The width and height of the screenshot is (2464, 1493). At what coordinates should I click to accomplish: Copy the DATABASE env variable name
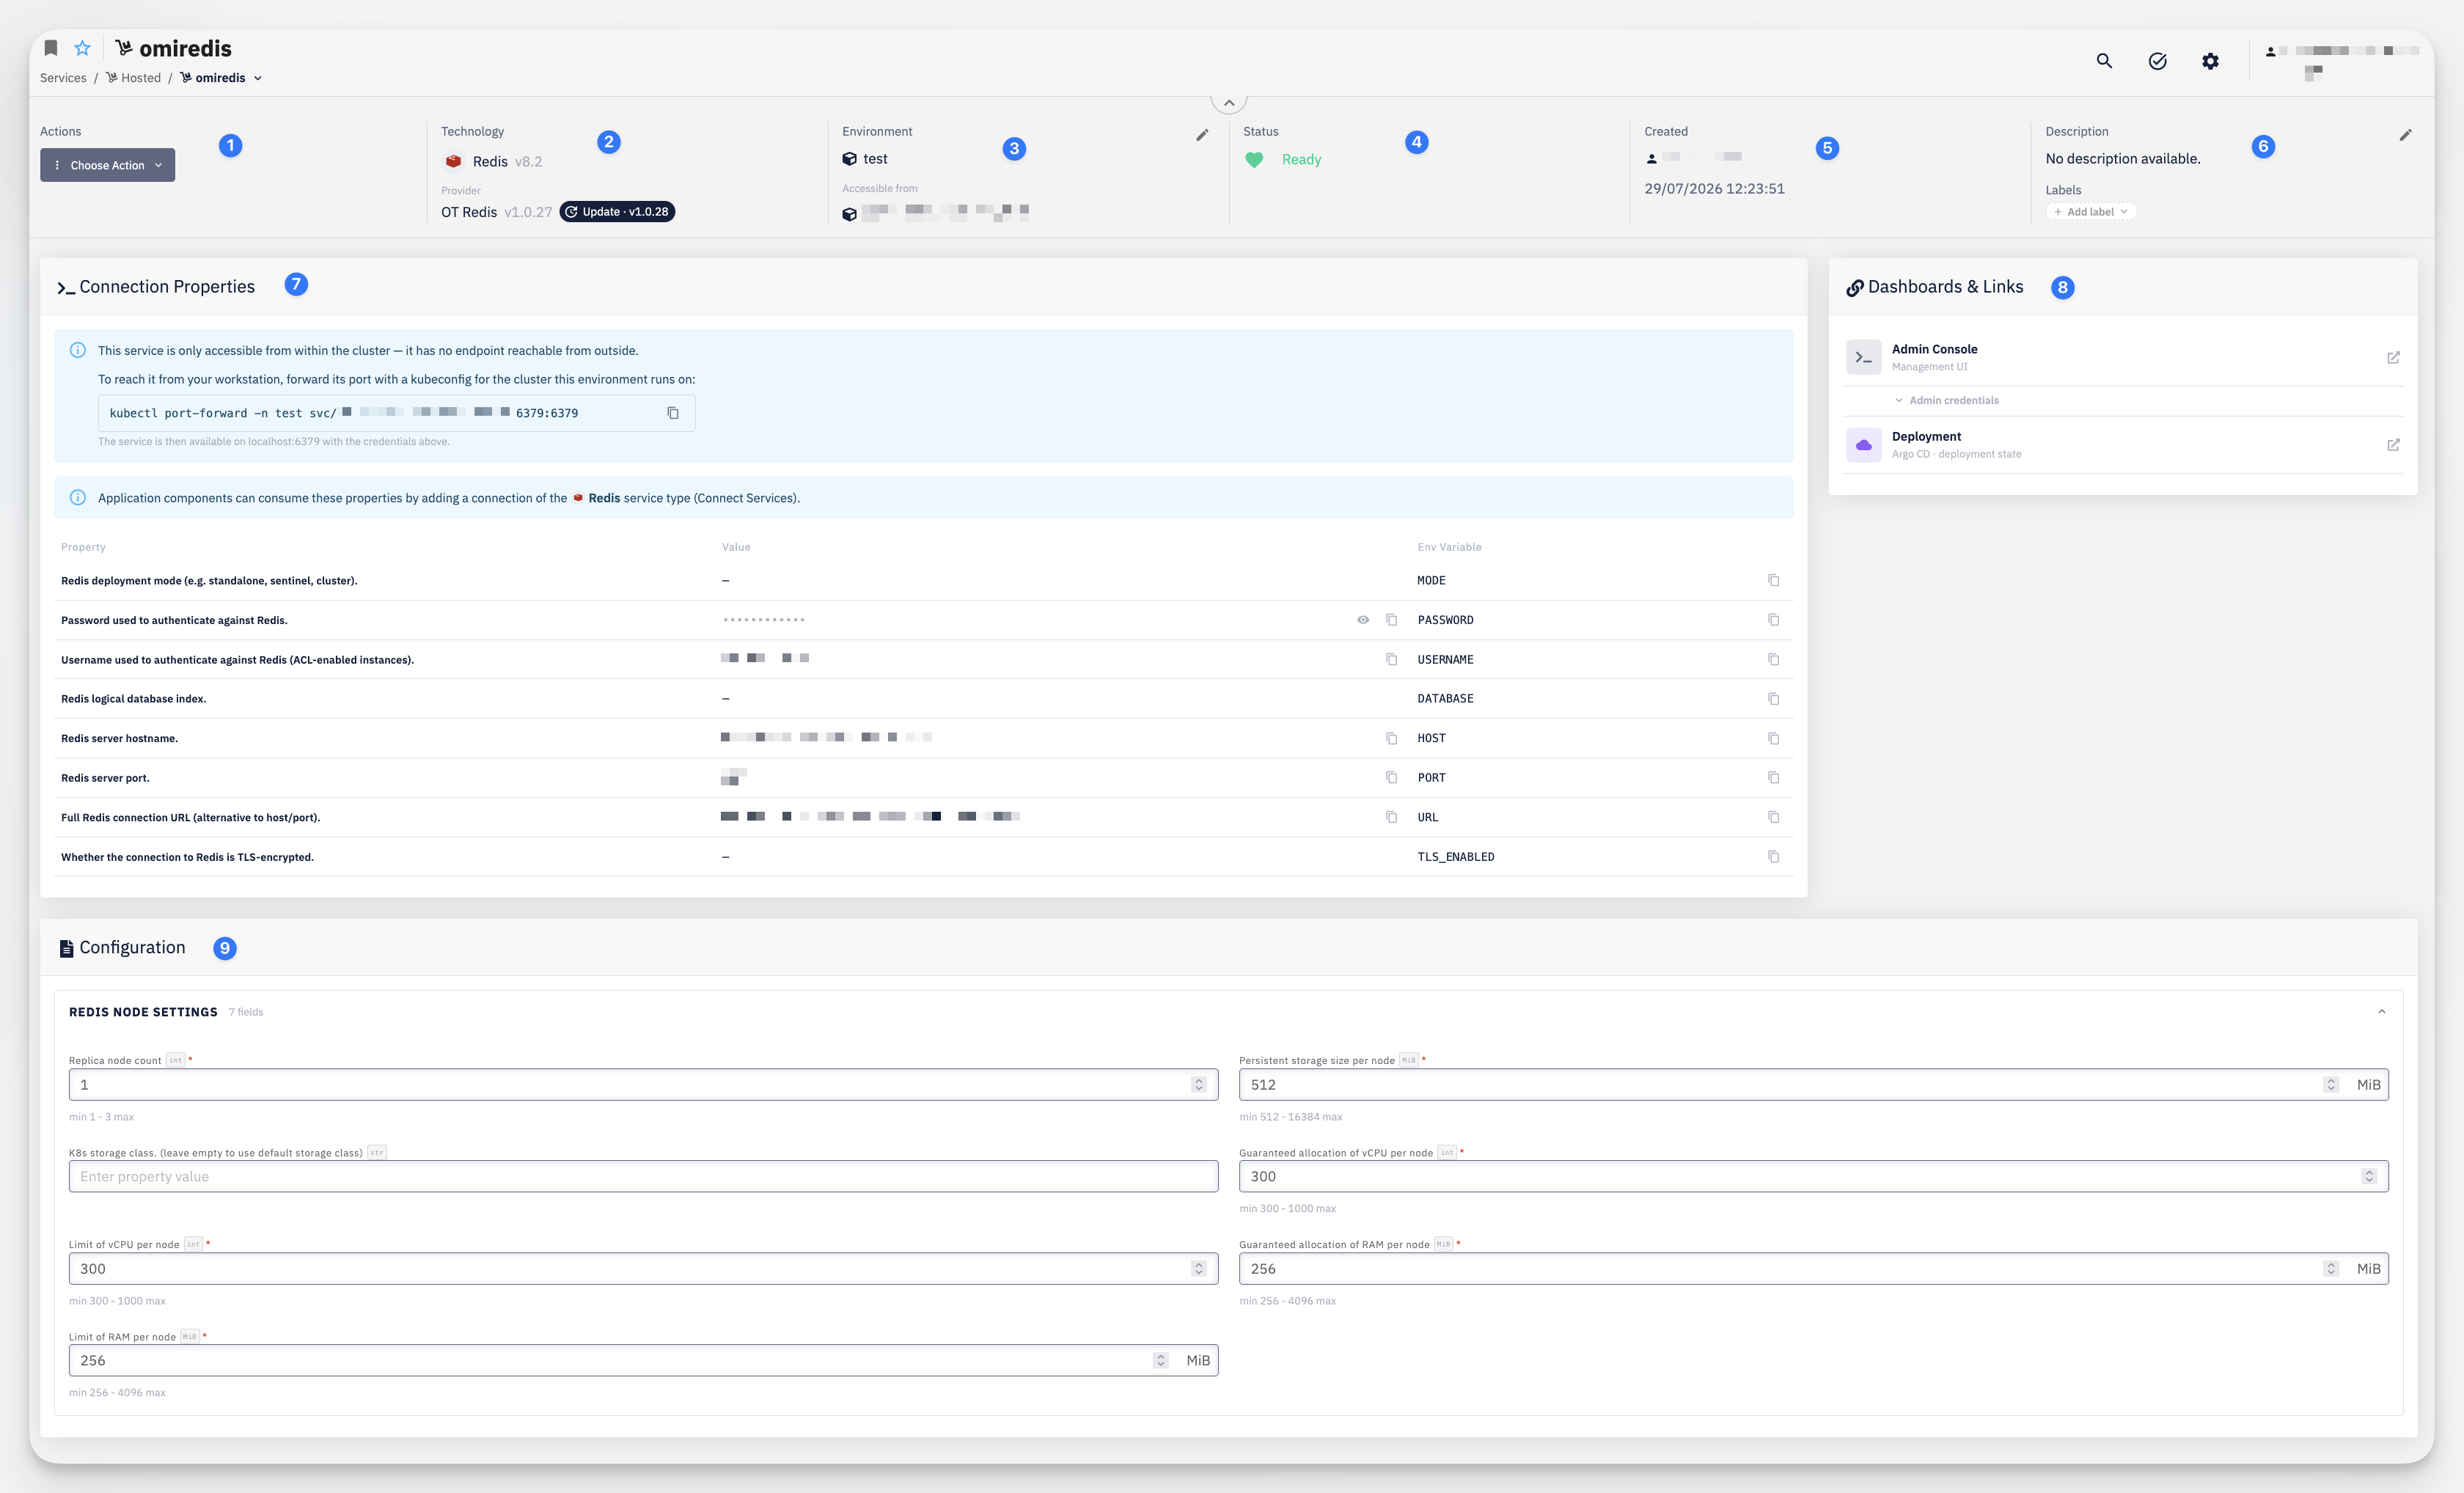pyautogui.click(x=1773, y=699)
